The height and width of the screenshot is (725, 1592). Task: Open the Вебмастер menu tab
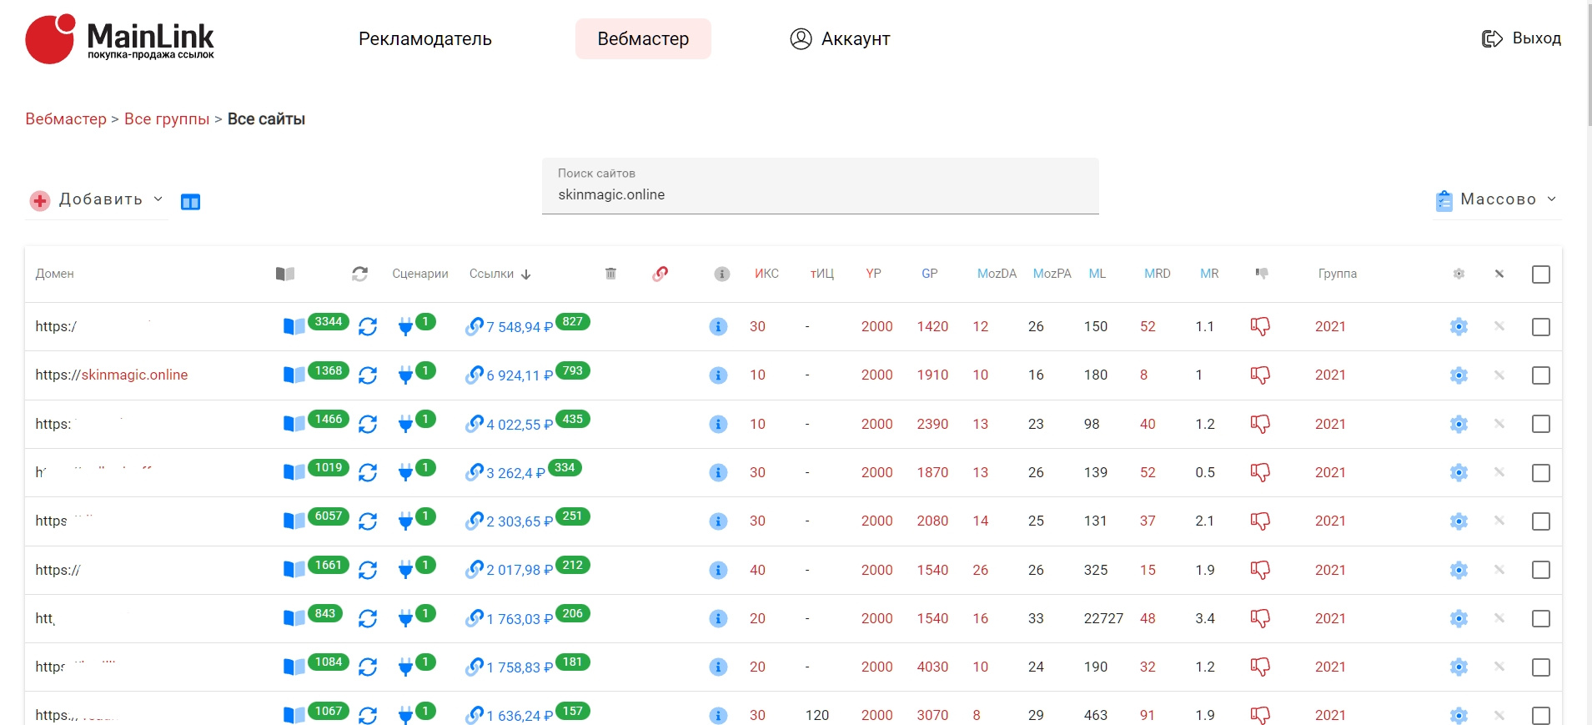[643, 39]
